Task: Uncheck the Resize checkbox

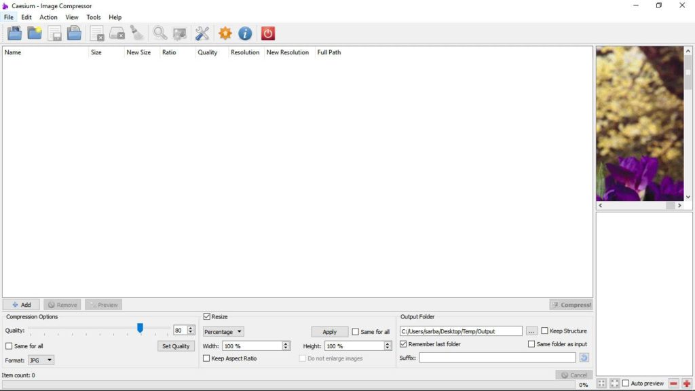Action: coord(206,316)
